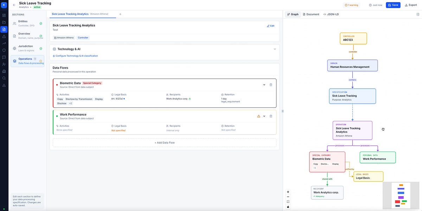Select the Operation node Sick Leave Tracking Analytics
The width and height of the screenshot is (422, 211).
coord(352,130)
